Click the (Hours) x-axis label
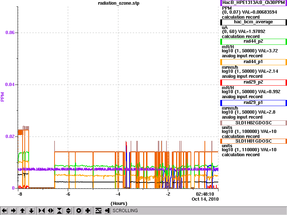287x215 pixels. 119,204
